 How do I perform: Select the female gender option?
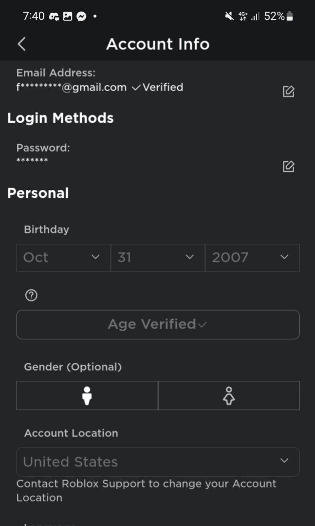click(x=229, y=395)
